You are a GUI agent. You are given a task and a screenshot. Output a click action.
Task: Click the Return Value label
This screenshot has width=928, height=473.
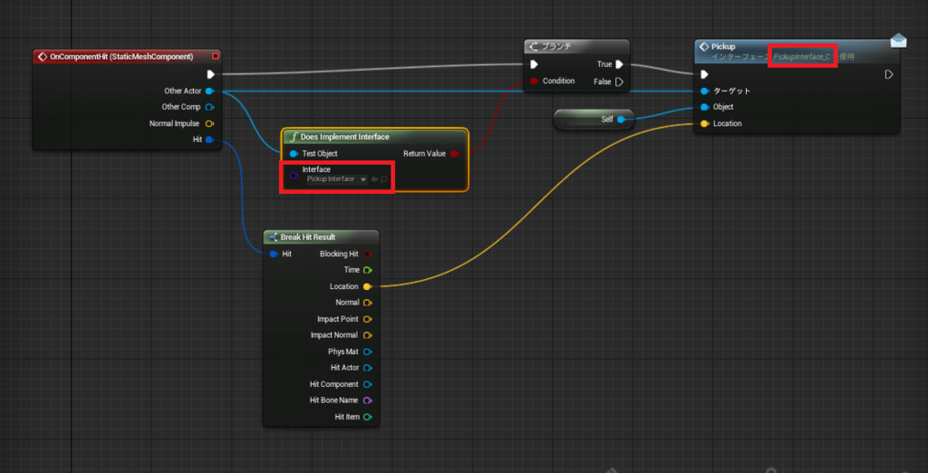tap(424, 154)
